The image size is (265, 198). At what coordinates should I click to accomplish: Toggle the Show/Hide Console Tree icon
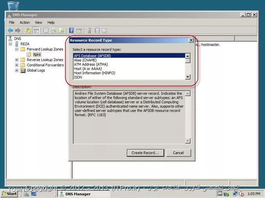[x=36, y=30]
